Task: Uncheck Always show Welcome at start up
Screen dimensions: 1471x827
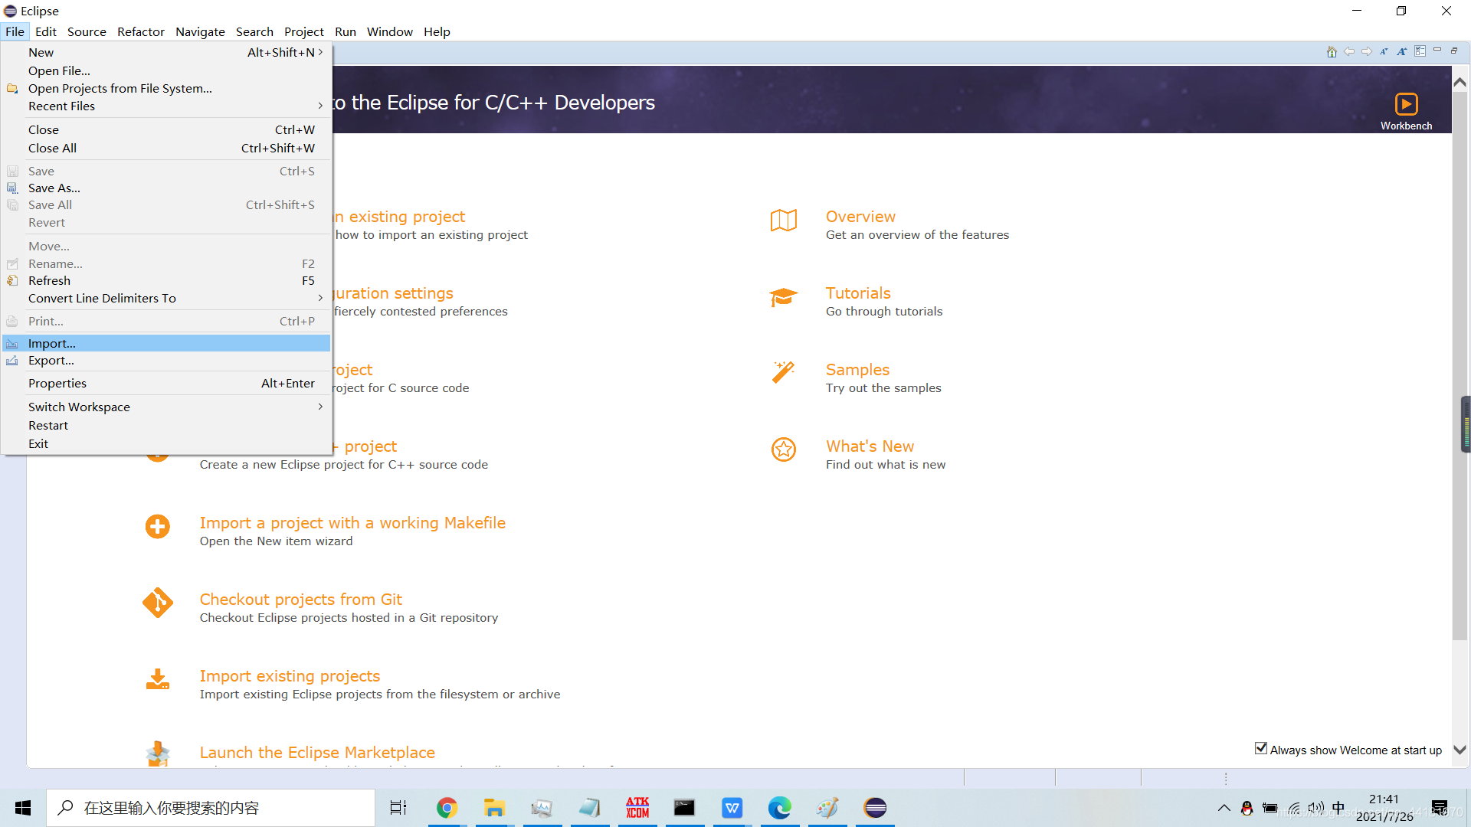Action: [1261, 748]
